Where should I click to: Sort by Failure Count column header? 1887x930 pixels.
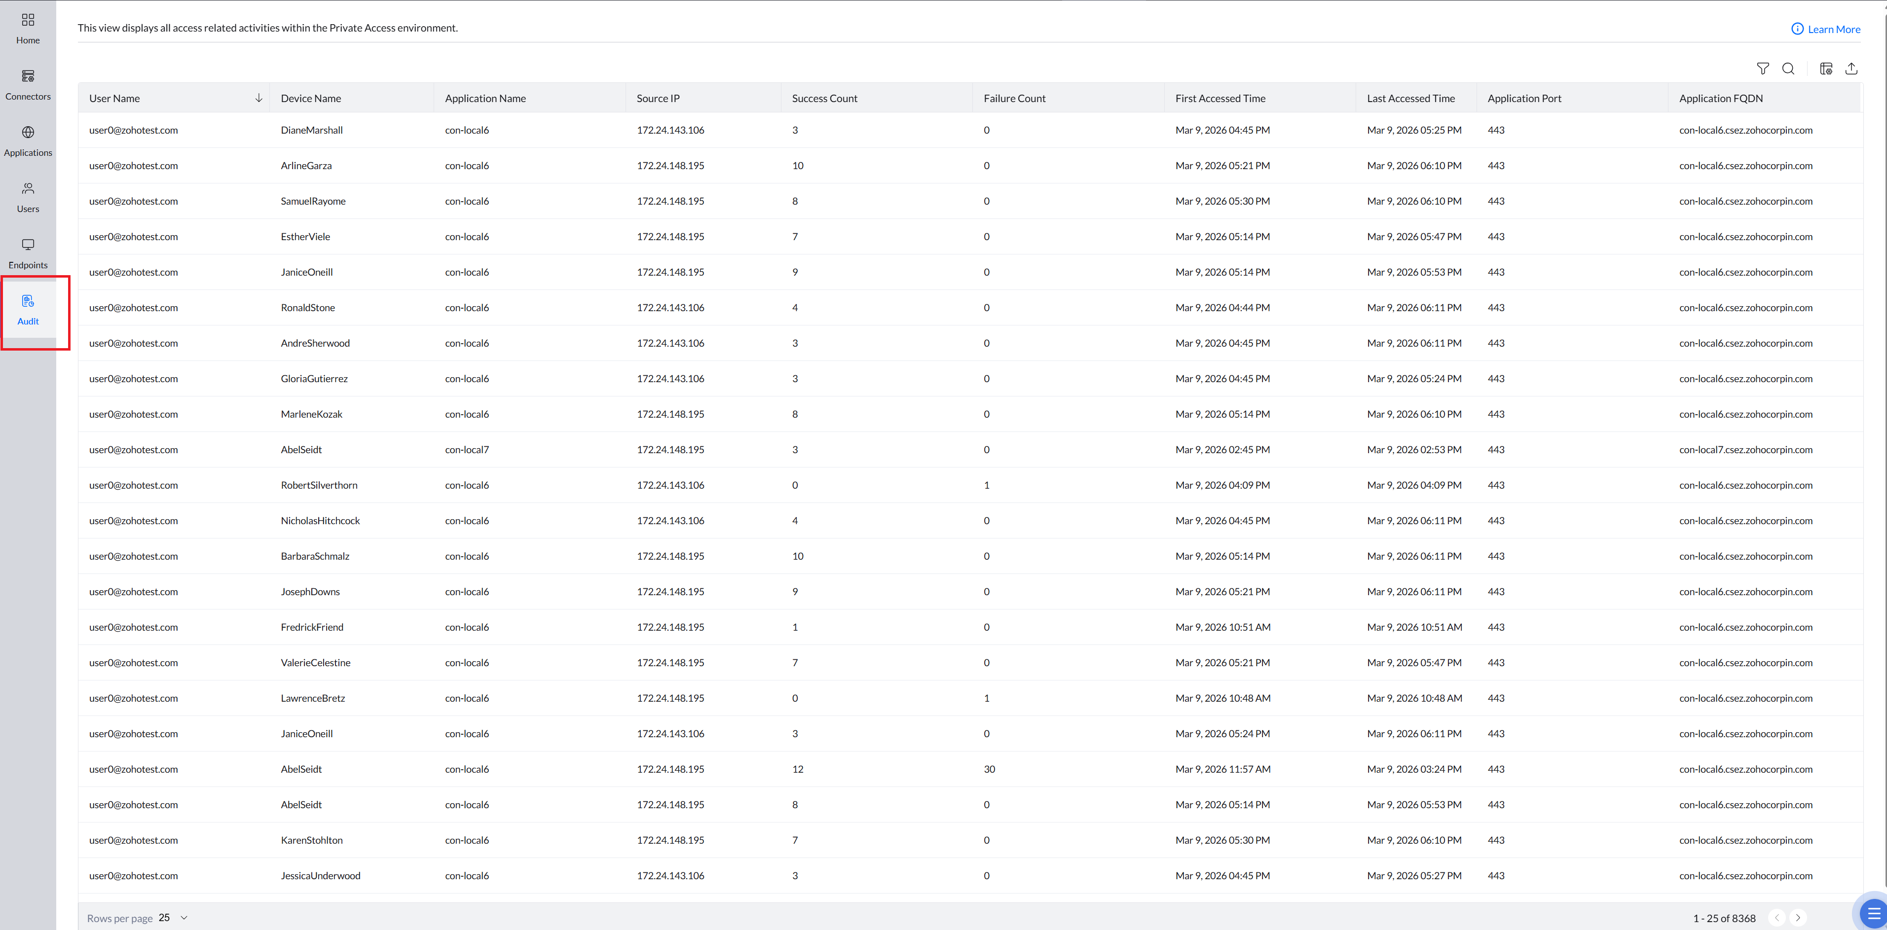pyautogui.click(x=1014, y=98)
